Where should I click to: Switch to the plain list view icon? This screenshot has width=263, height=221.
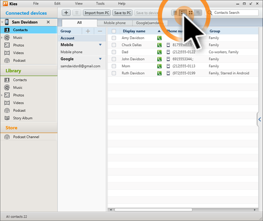175,13
